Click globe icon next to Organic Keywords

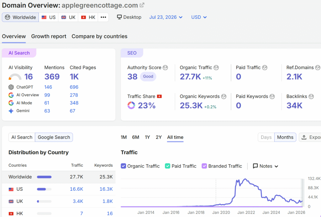click(x=224, y=96)
